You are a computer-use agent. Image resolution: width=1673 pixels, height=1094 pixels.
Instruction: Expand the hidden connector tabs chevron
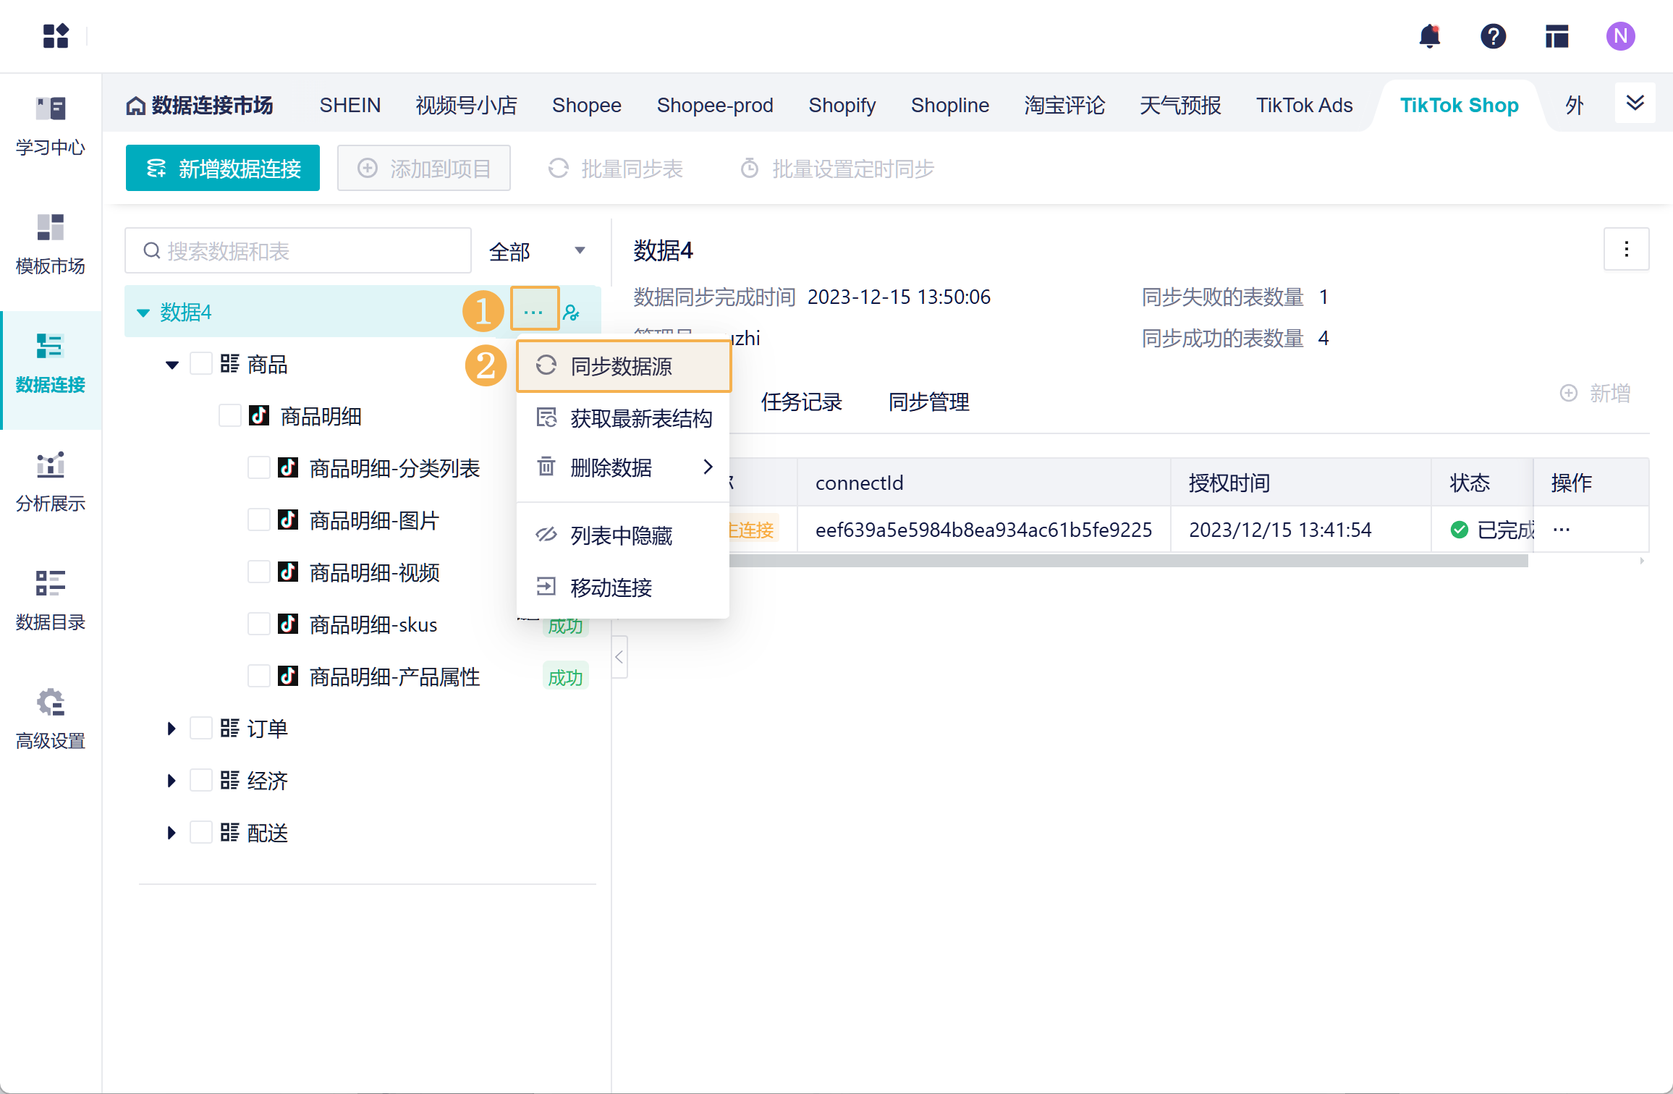(x=1635, y=103)
